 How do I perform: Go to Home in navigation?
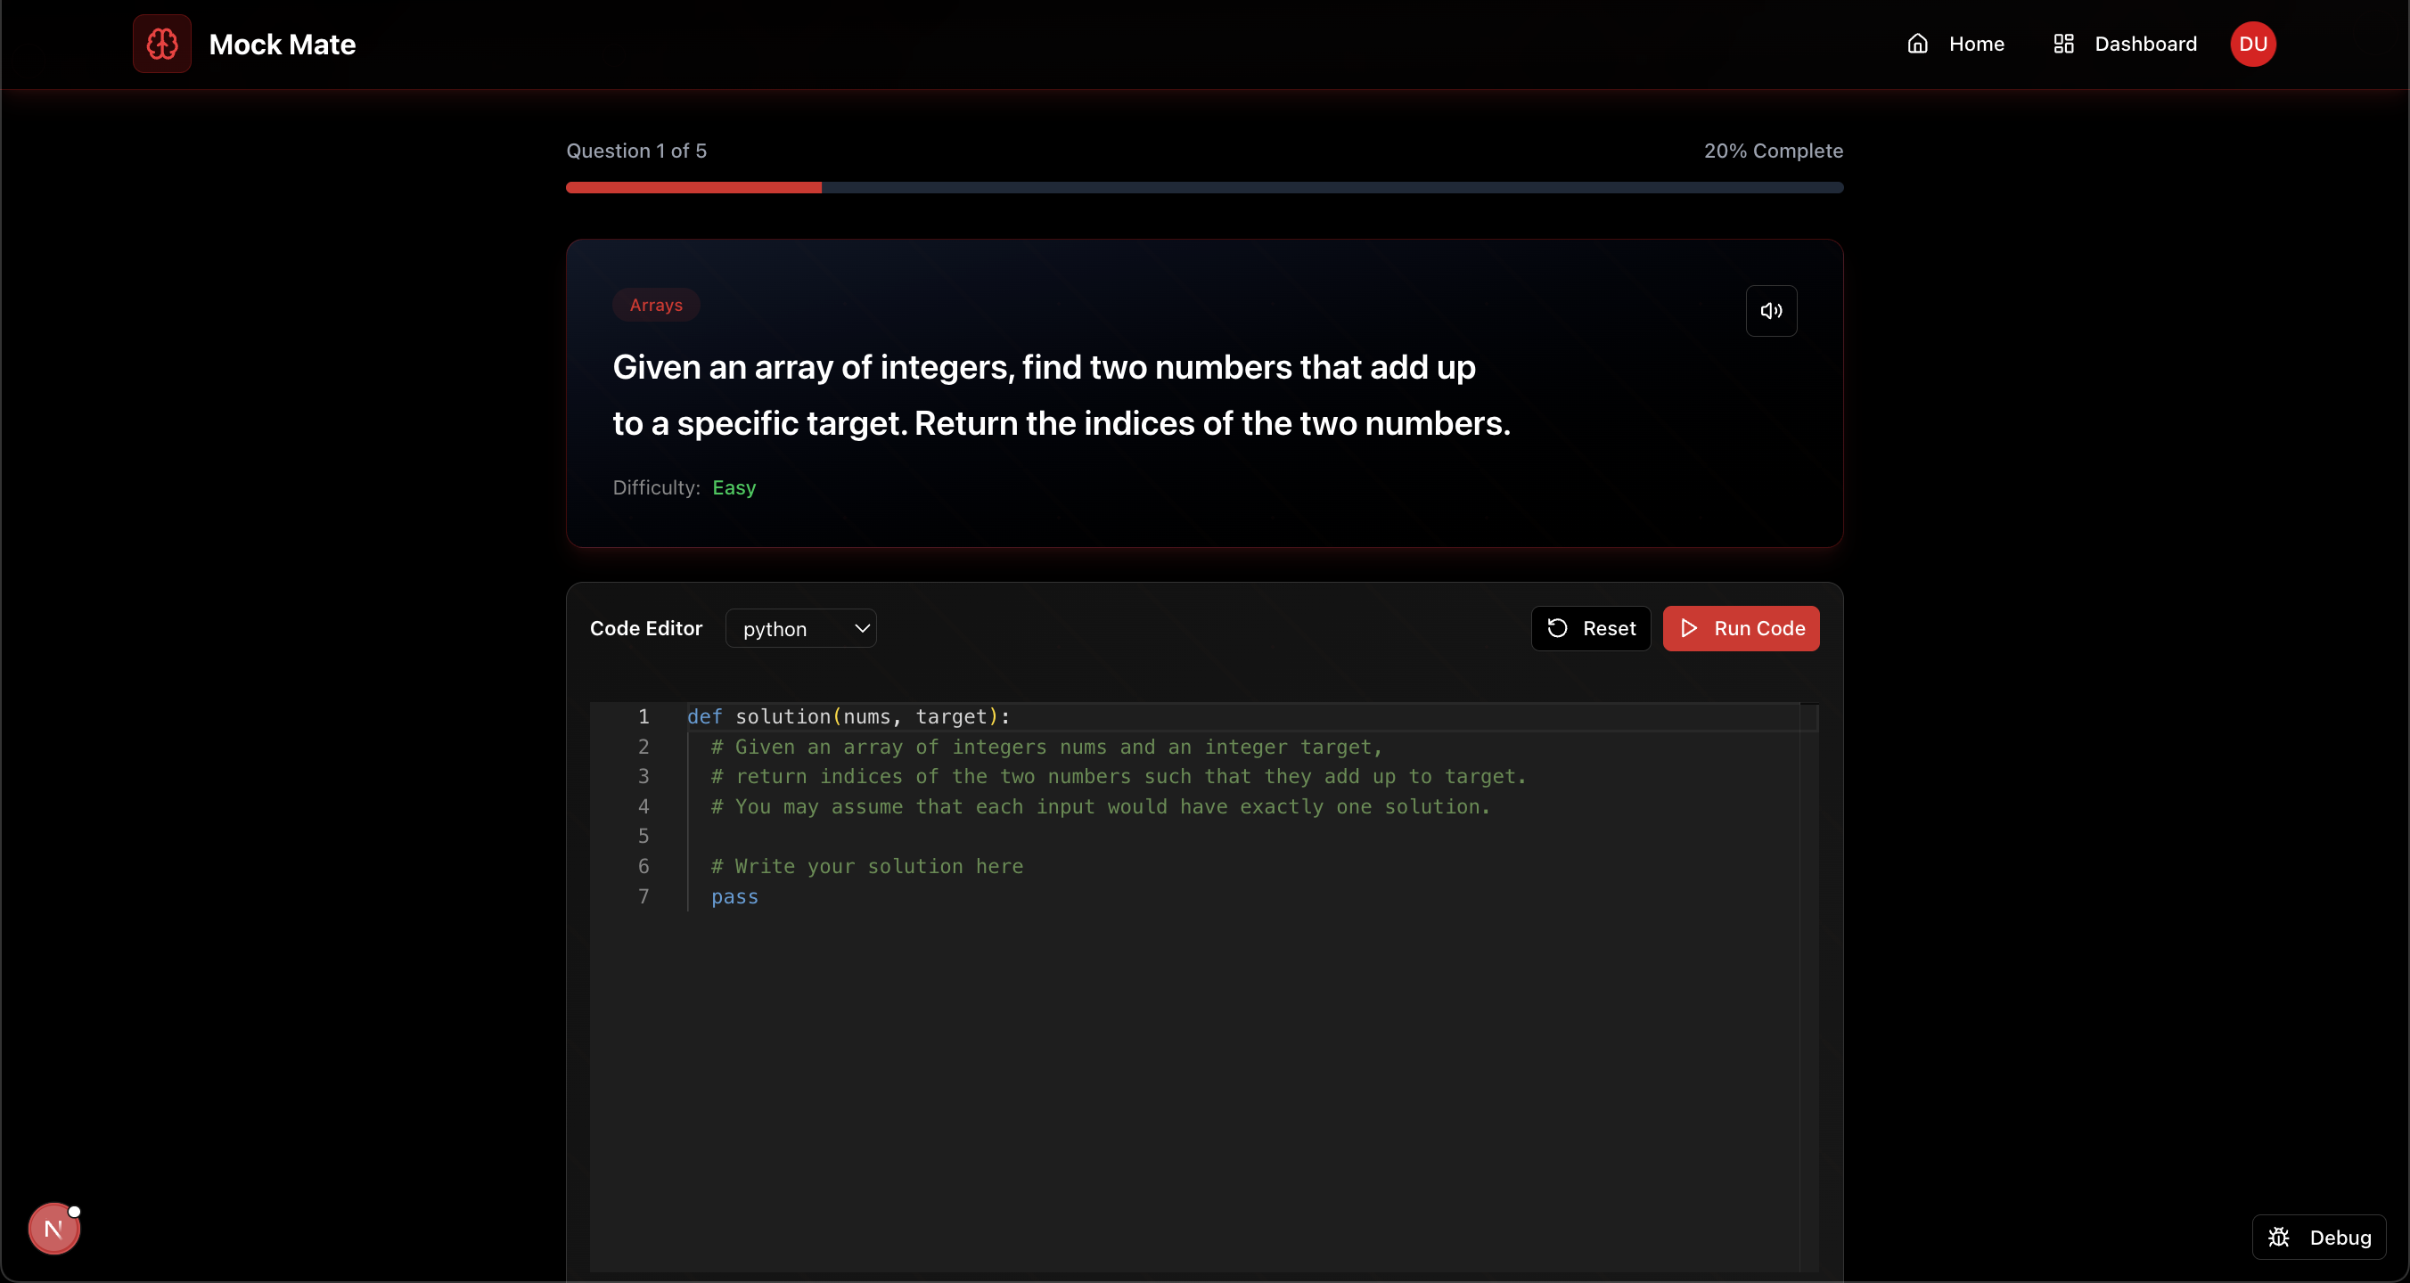pos(1976,44)
